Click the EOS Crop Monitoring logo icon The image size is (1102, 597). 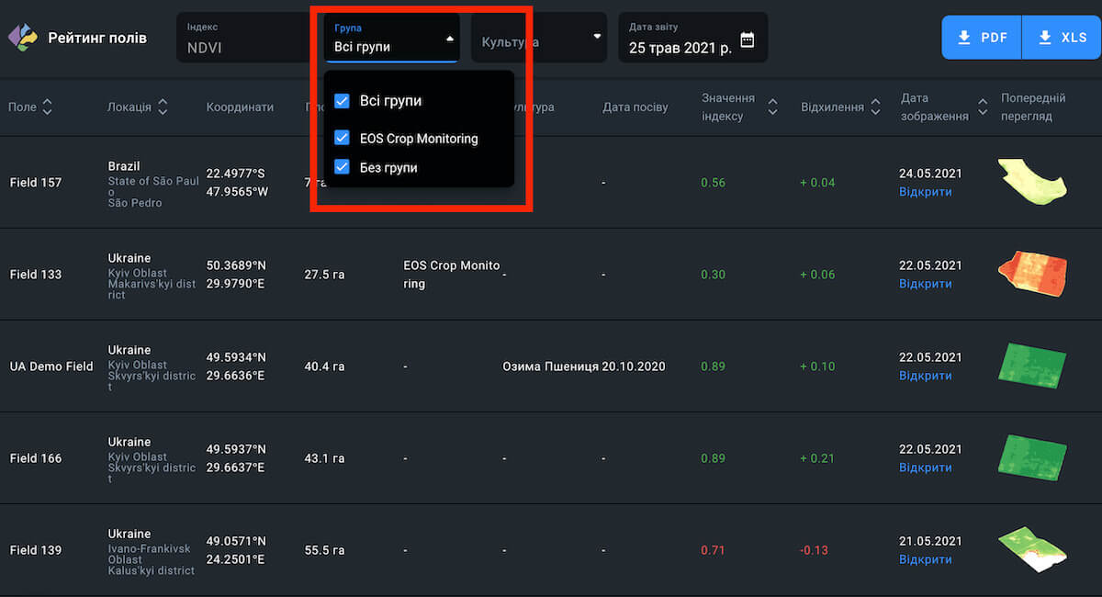point(23,38)
